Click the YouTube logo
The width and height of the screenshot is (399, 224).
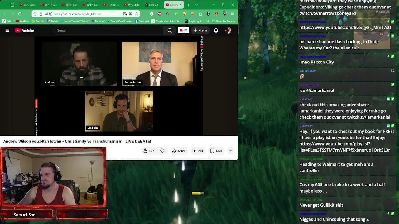click(x=24, y=30)
